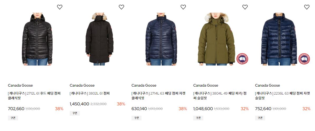Open product title 2712L 61 후드 패딩 점퍼
The width and height of the screenshot is (315, 131).
(x=34, y=96)
